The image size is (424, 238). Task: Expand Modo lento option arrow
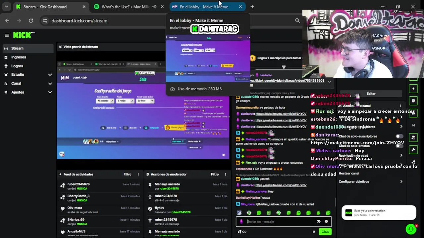401,117
